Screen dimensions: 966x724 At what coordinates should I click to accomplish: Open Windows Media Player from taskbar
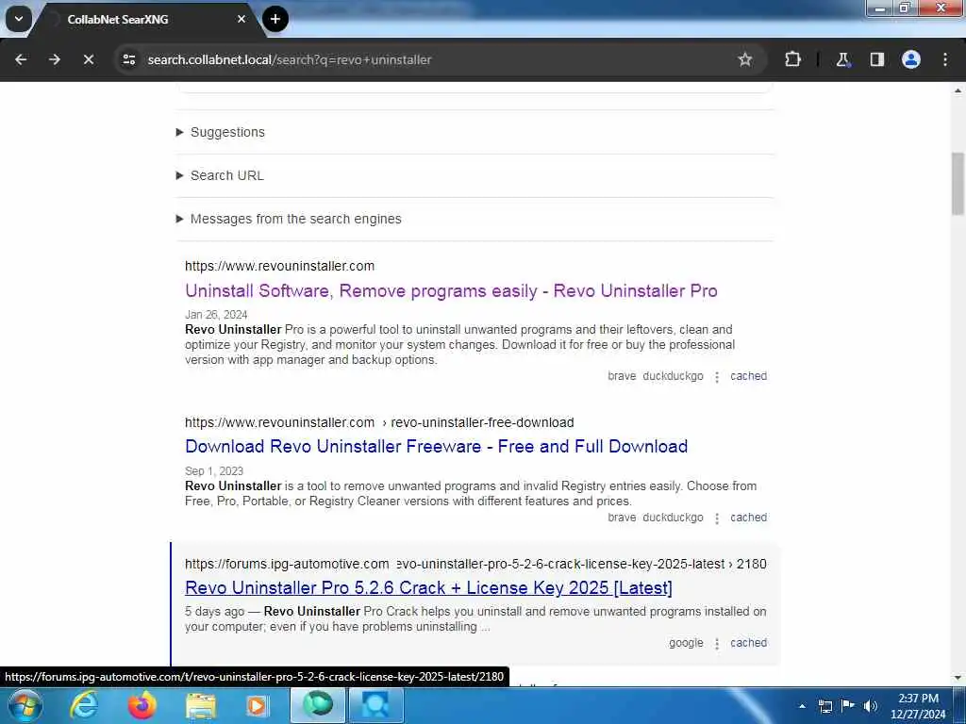(258, 705)
